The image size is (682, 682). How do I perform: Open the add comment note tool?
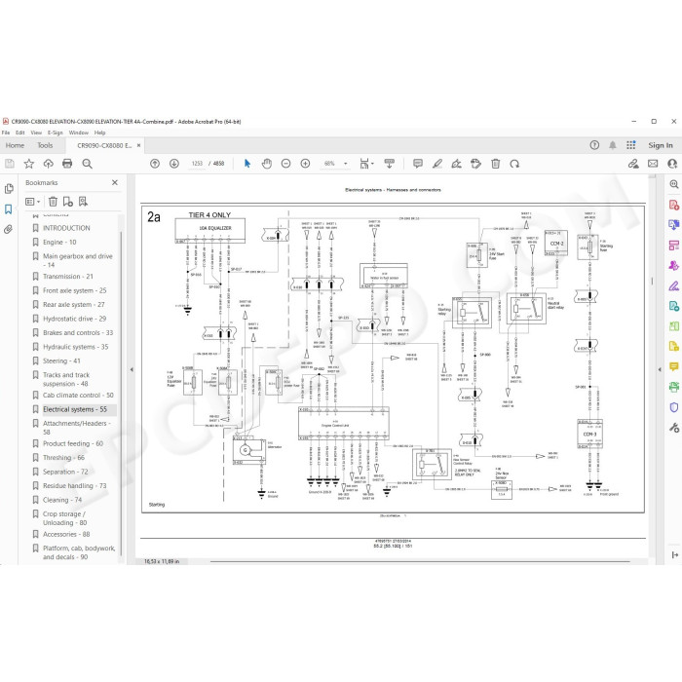click(x=418, y=164)
